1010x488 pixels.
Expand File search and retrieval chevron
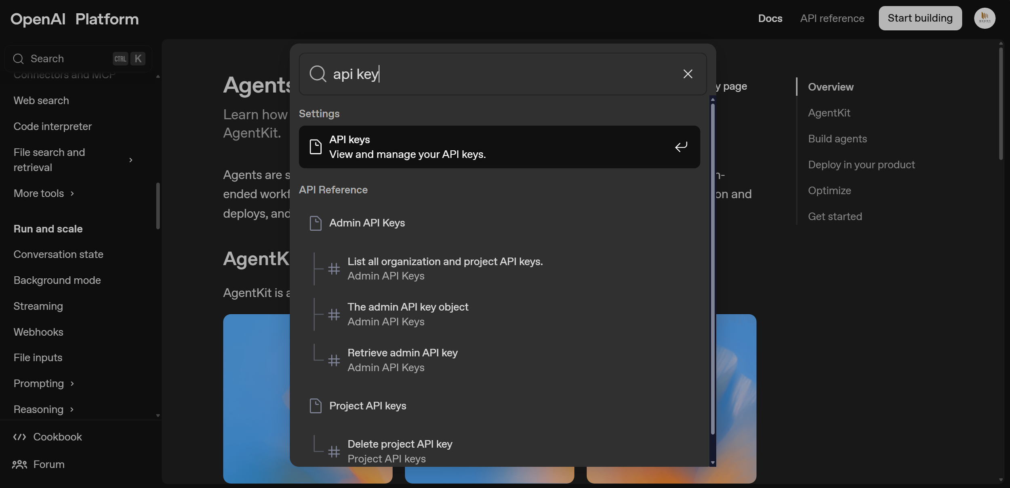click(130, 160)
